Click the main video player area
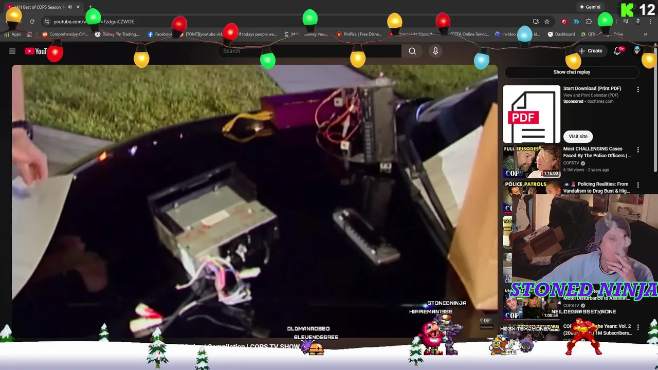This screenshot has height=370, width=658. pos(254,202)
